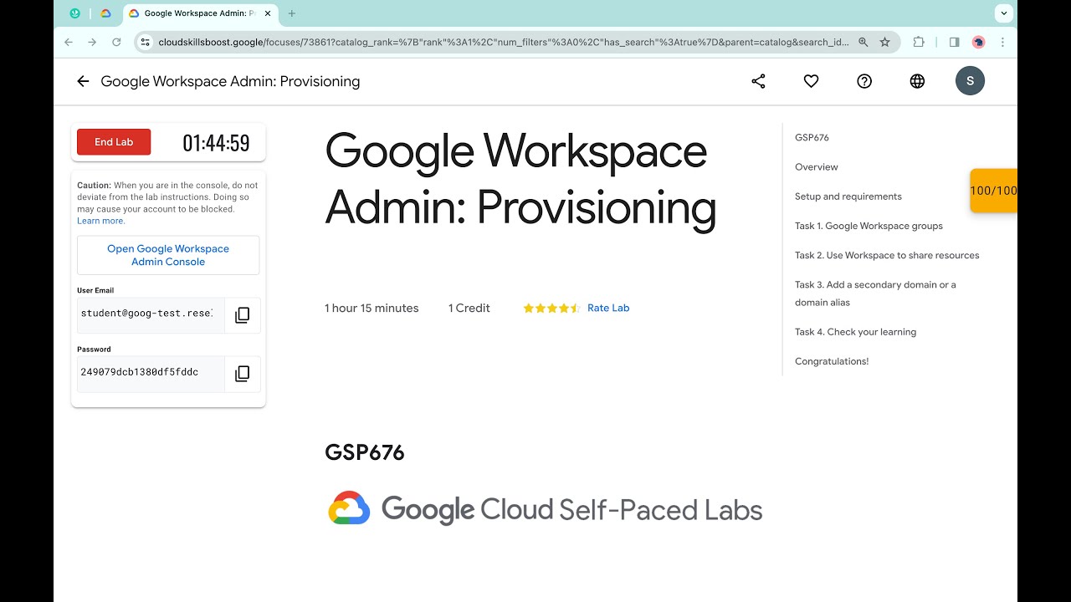Open the Chrome extensions puzzle icon
The width and height of the screenshot is (1071, 602).
tap(919, 42)
